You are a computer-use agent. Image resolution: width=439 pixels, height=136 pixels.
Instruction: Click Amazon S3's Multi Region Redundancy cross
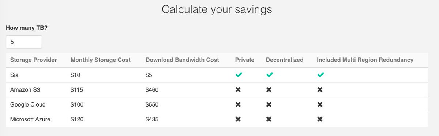pyautogui.click(x=320, y=89)
